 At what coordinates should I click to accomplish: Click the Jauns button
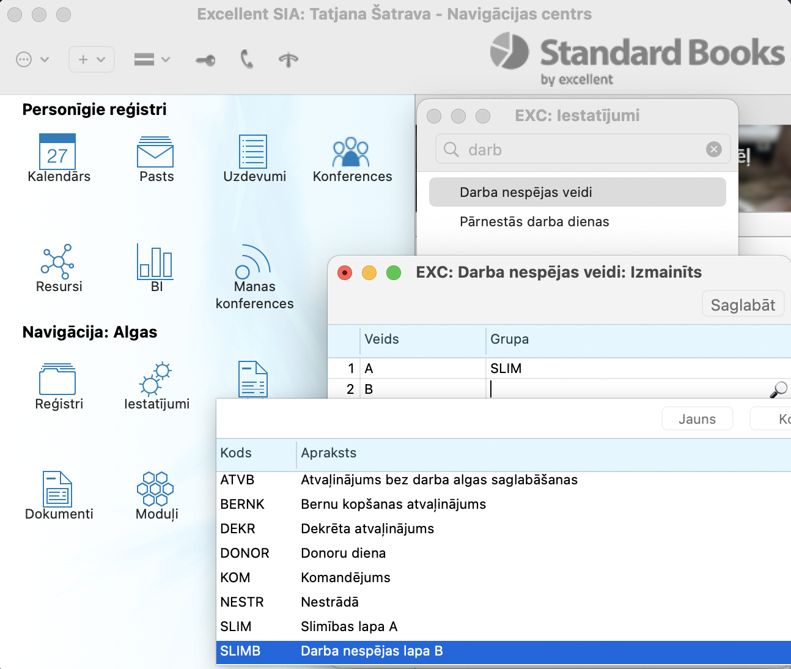697,419
